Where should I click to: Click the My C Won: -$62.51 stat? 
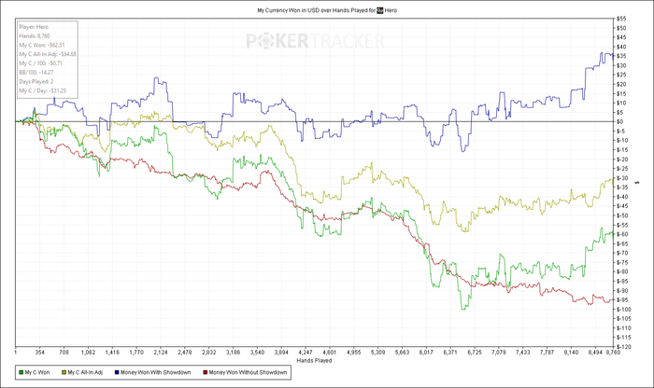(x=42, y=45)
